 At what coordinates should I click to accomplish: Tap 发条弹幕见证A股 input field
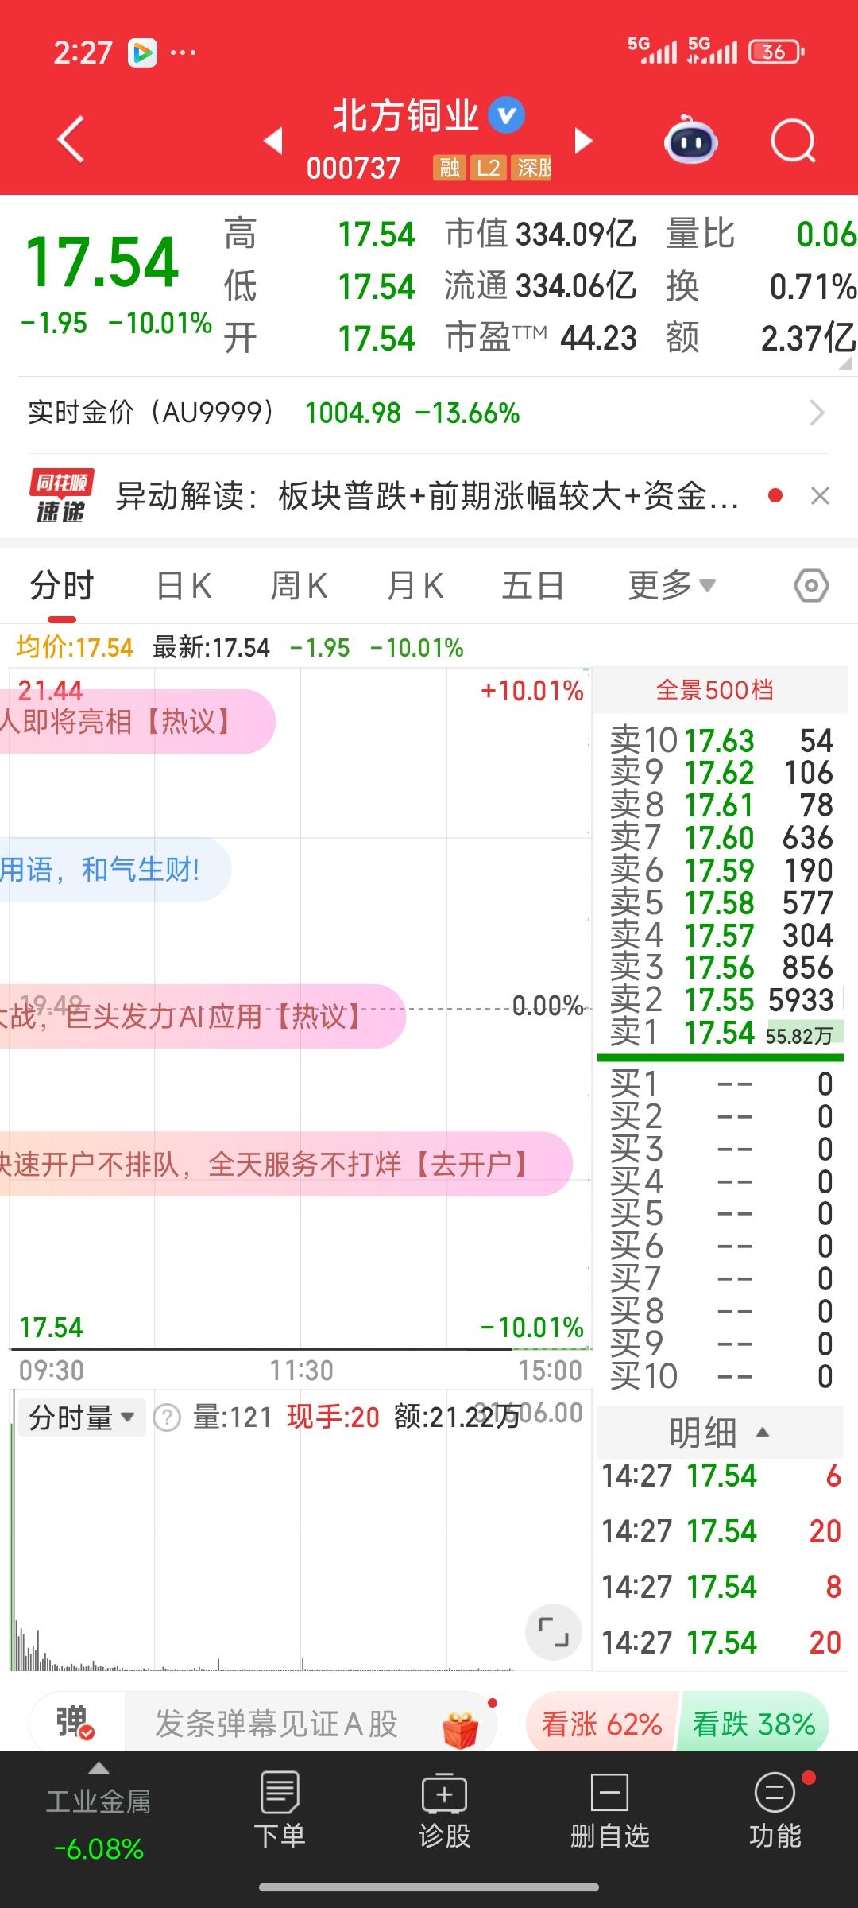click(276, 1724)
